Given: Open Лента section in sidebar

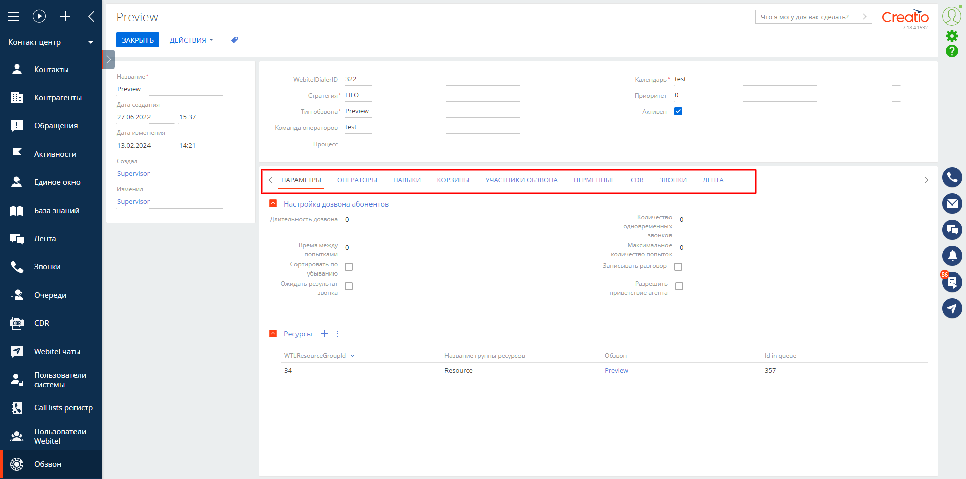Looking at the screenshot, I should tap(51, 239).
